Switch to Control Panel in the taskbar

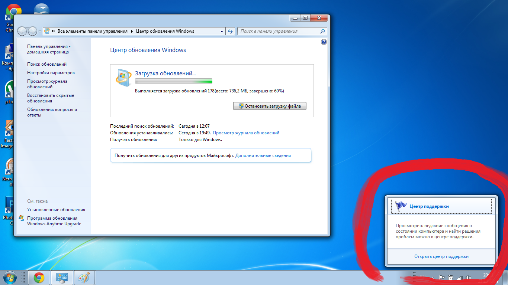click(x=61, y=278)
